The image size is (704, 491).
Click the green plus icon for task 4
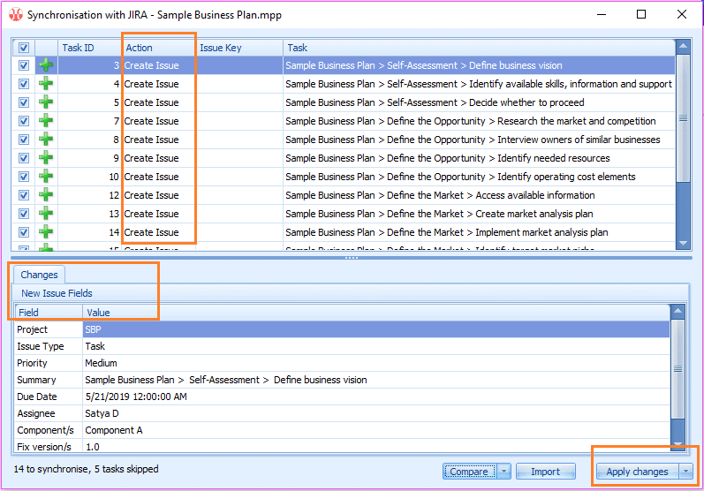tap(46, 84)
